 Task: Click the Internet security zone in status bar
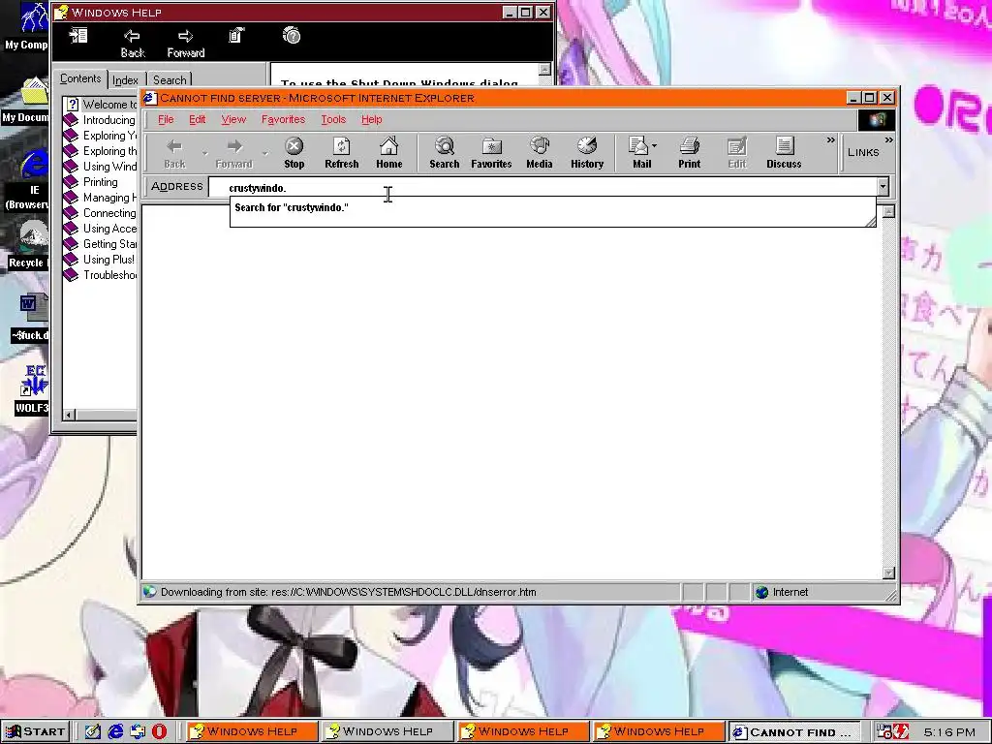tap(782, 592)
